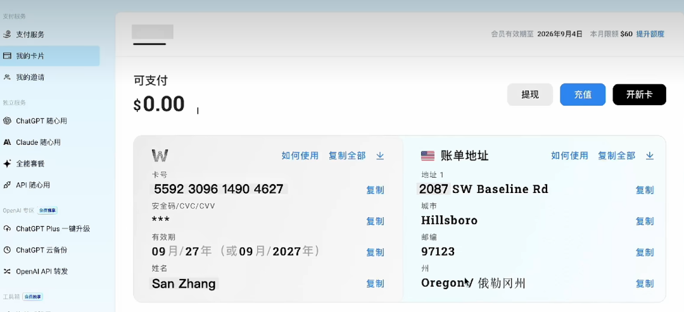Click the 账单地址 download arrow icon

650,156
